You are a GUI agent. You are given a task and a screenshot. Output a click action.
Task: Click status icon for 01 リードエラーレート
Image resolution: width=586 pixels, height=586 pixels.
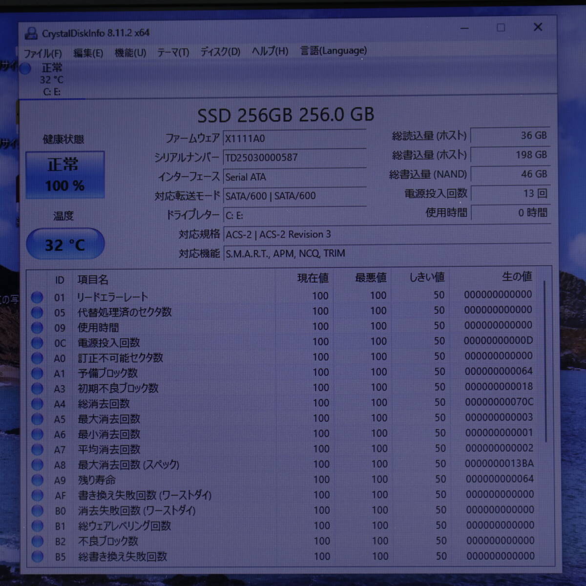pyautogui.click(x=37, y=297)
